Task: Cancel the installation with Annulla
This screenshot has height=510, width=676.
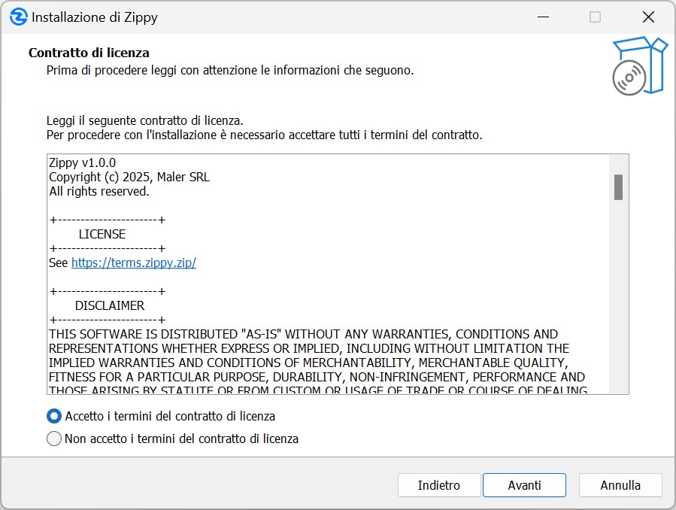Action: coord(620,485)
